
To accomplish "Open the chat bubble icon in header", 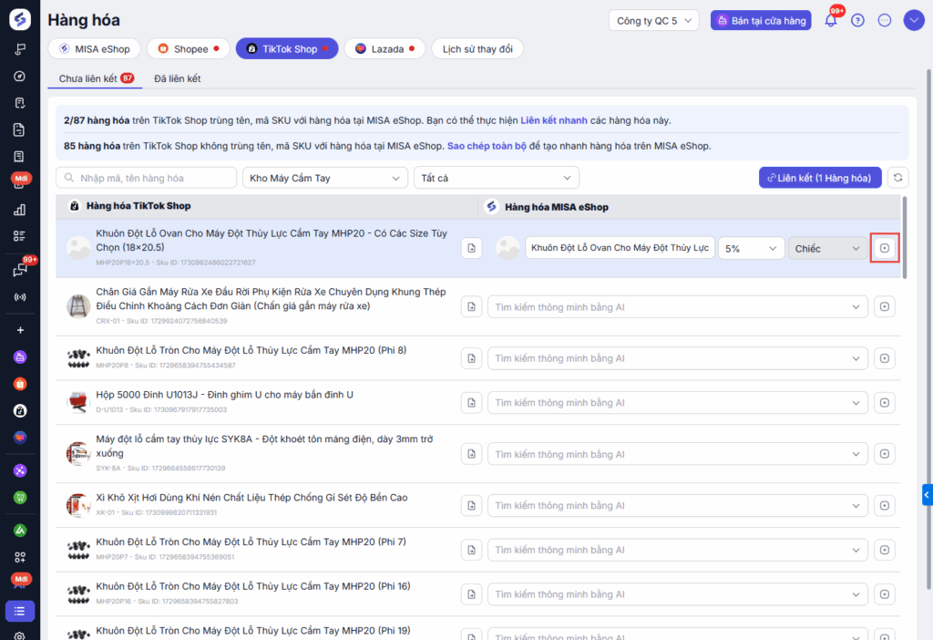I will click(x=885, y=20).
